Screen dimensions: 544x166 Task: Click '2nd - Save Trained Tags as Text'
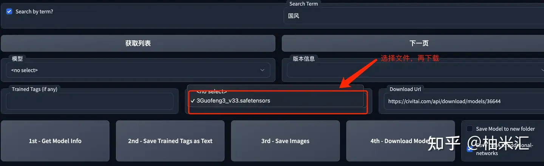(x=170, y=141)
